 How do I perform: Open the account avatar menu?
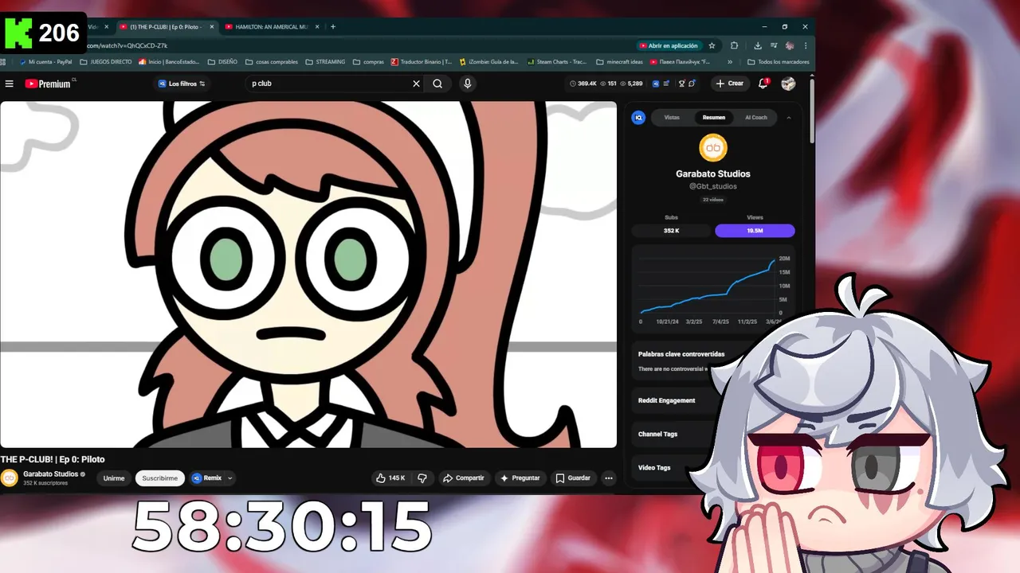(x=788, y=84)
